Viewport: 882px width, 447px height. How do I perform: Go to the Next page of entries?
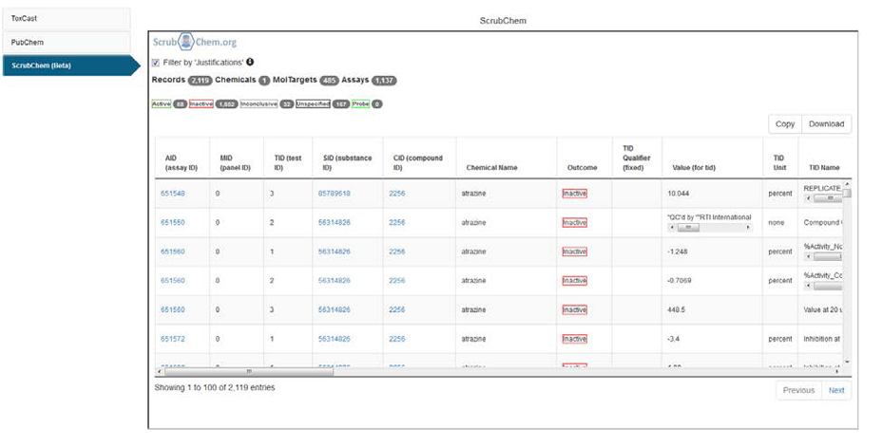pos(836,390)
